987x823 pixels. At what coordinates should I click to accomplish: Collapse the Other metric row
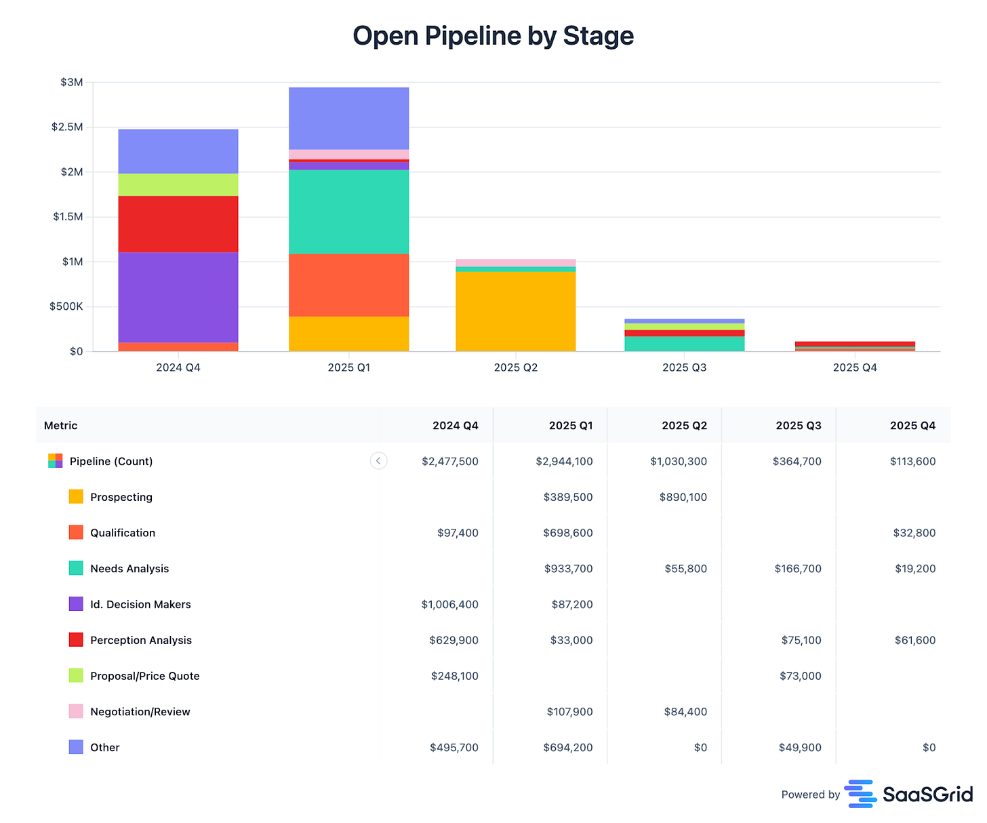pyautogui.click(x=104, y=747)
